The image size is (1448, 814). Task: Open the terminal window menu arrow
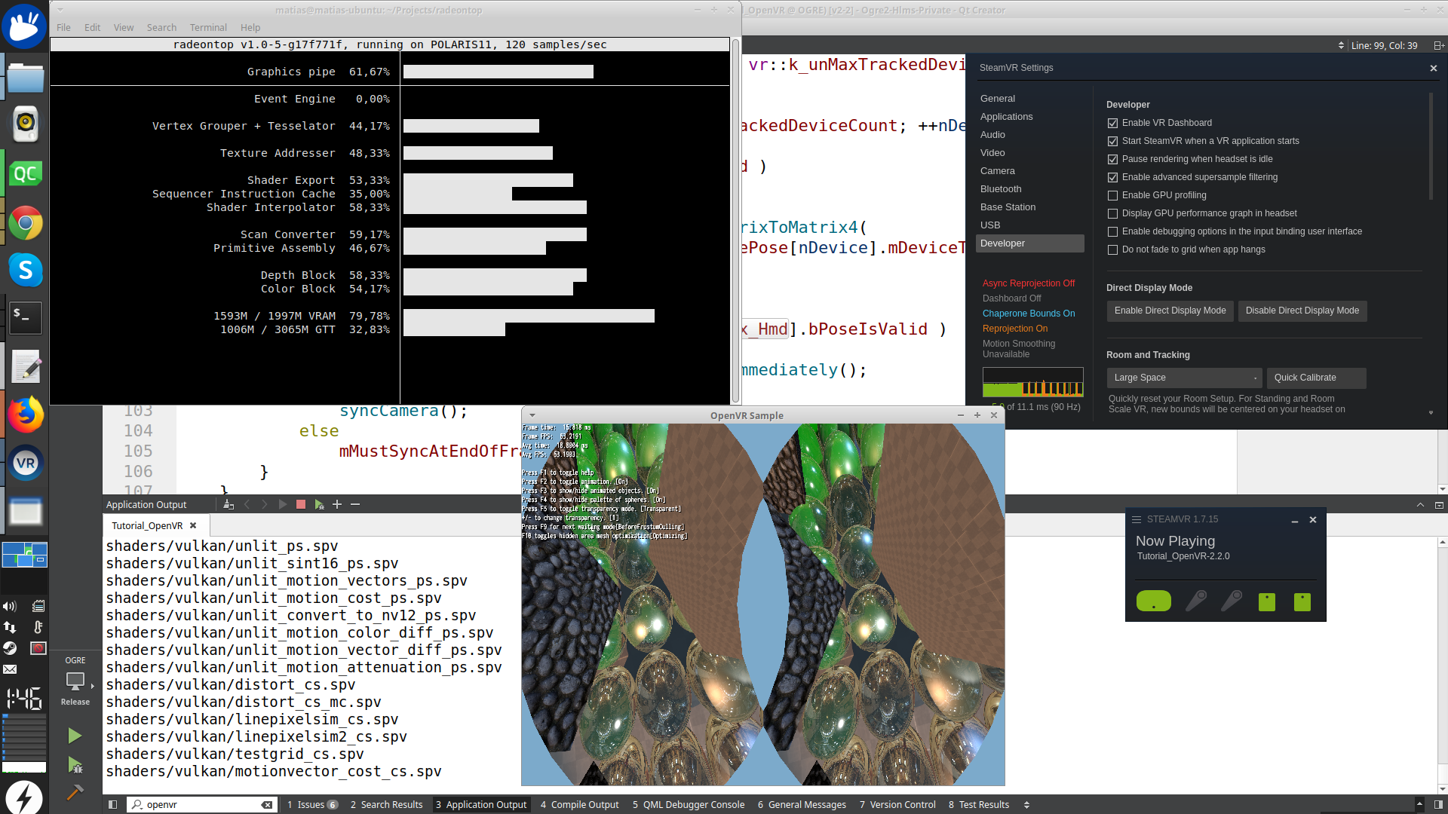coord(60,11)
